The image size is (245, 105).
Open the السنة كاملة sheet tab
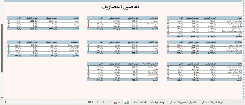(x=140, y=102)
